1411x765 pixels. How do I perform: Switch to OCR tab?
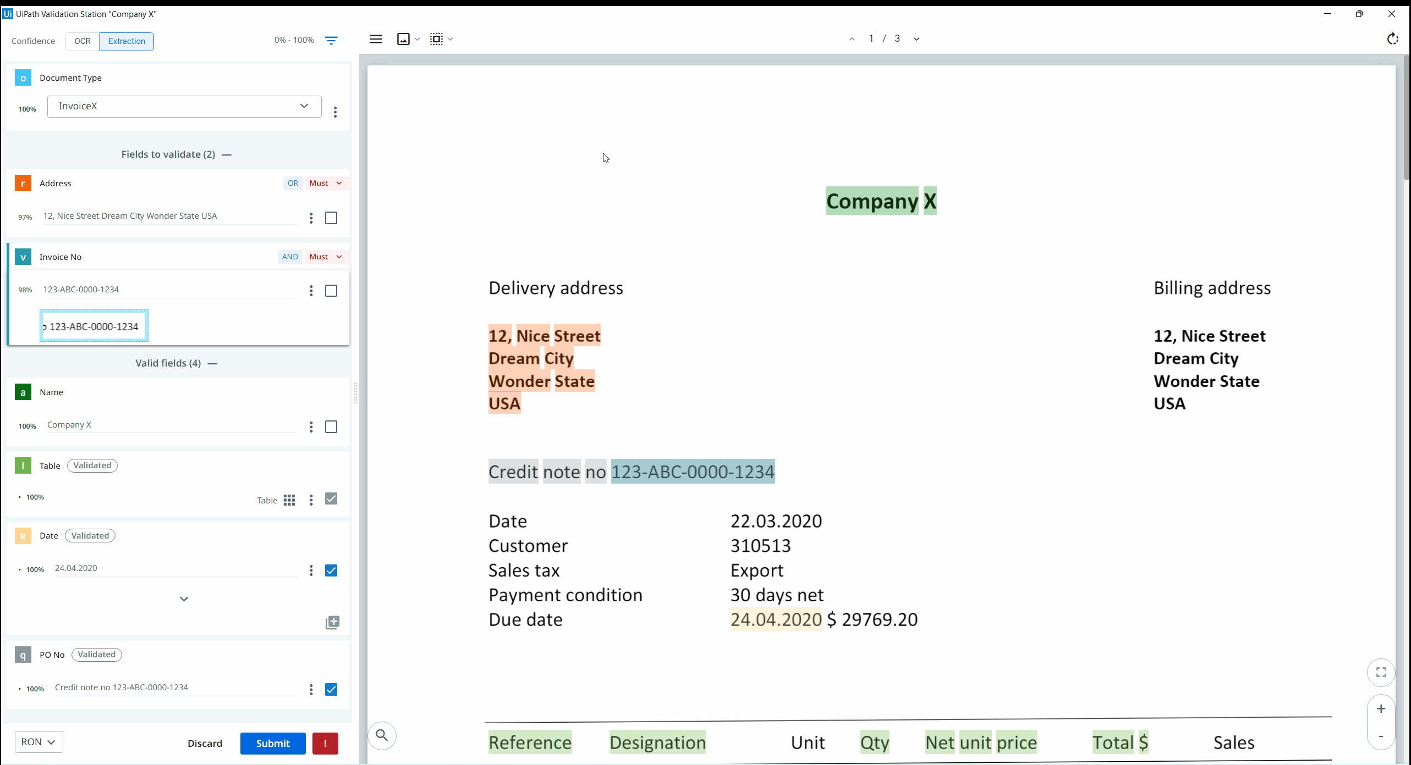[x=82, y=41]
